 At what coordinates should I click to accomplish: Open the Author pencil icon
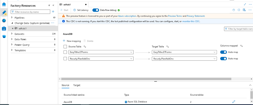[4, 12]
